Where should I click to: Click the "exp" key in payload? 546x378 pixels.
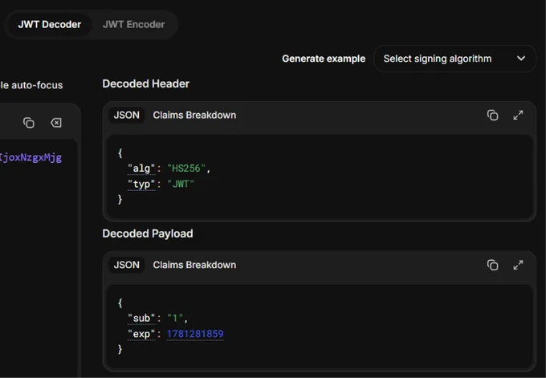click(x=141, y=334)
